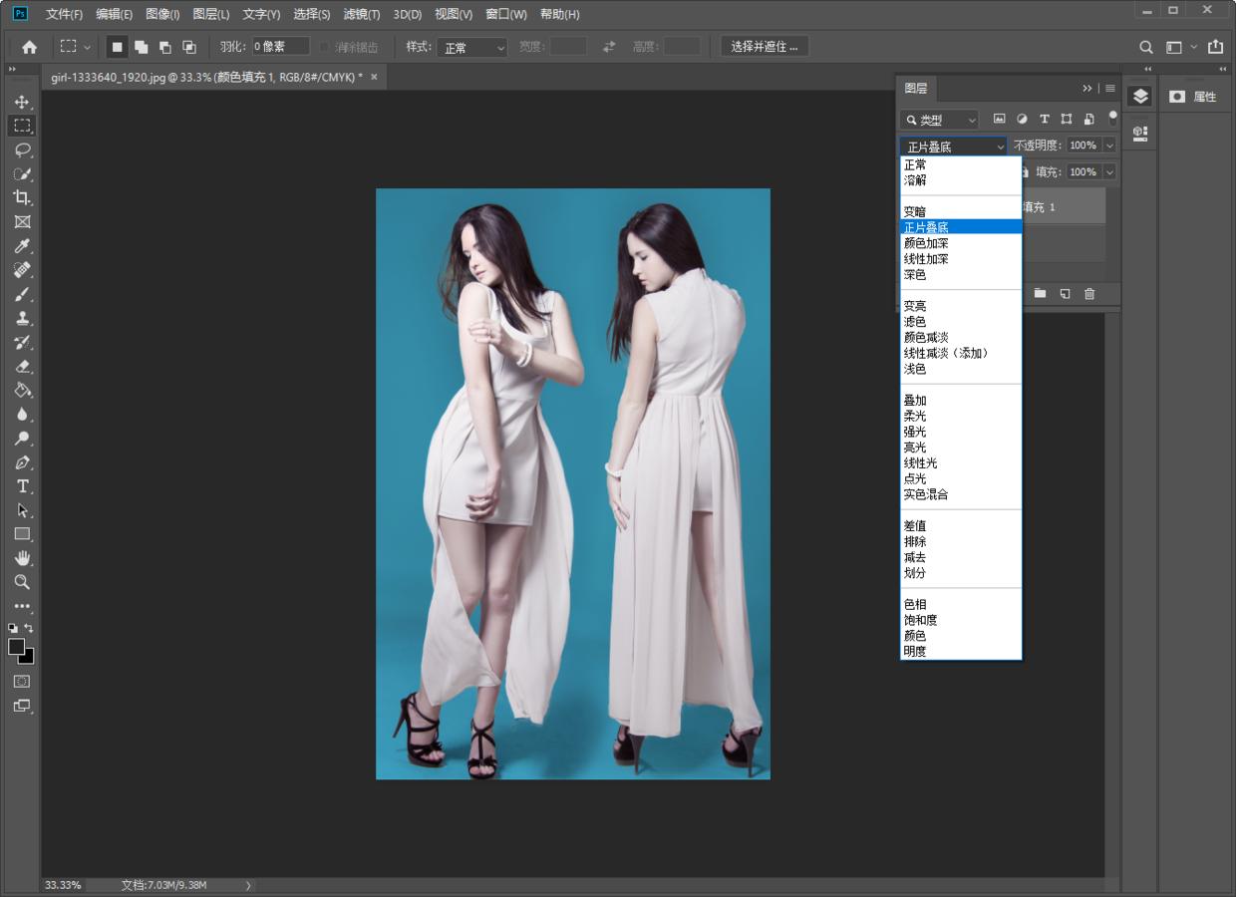This screenshot has height=897, width=1236.
Task: Enable the add to selection mode
Action: tap(142, 47)
